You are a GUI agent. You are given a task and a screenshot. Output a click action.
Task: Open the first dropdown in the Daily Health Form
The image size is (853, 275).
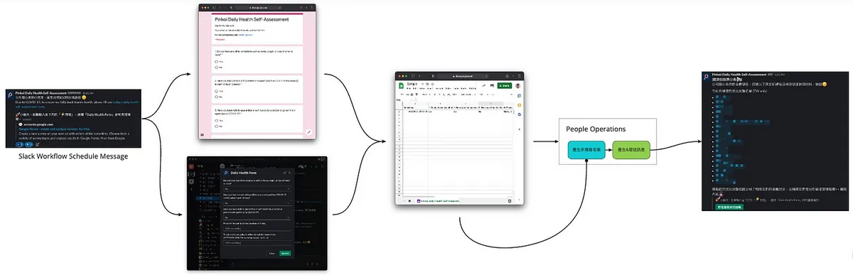[257, 189]
